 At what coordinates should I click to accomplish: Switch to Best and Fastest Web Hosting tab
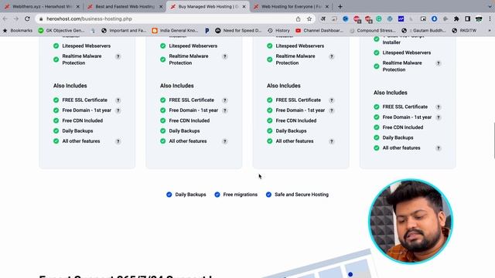click(x=124, y=6)
